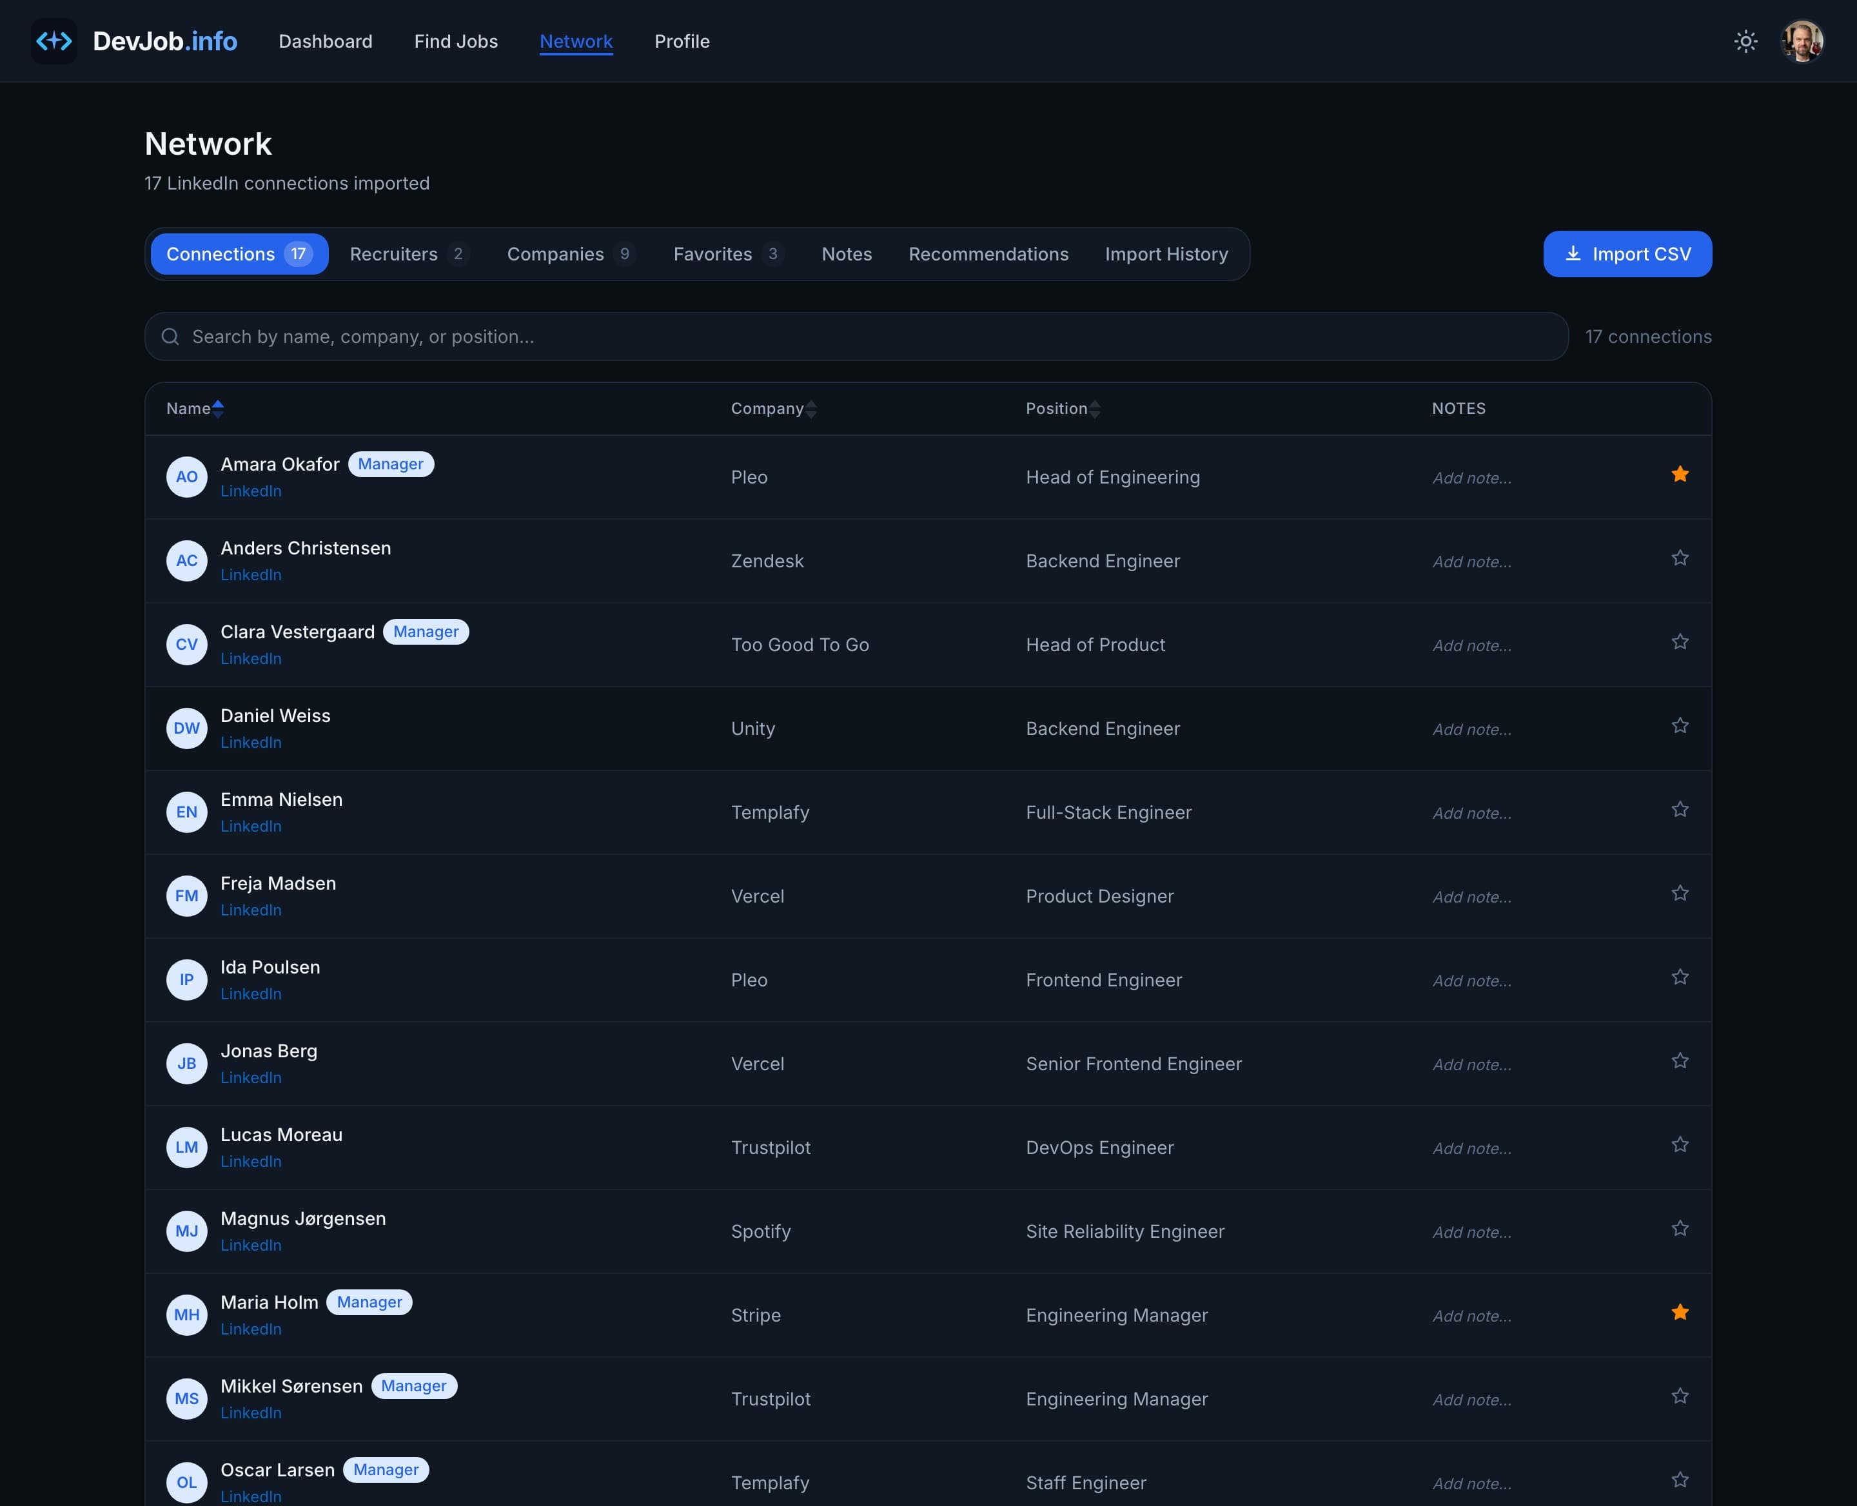1857x1506 pixels.
Task: Click the AC avatar for Anders Christensen
Action: 186,560
